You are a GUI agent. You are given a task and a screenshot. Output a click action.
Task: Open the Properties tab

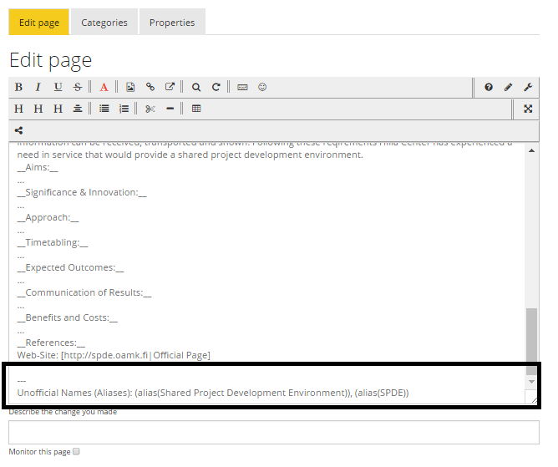(172, 23)
